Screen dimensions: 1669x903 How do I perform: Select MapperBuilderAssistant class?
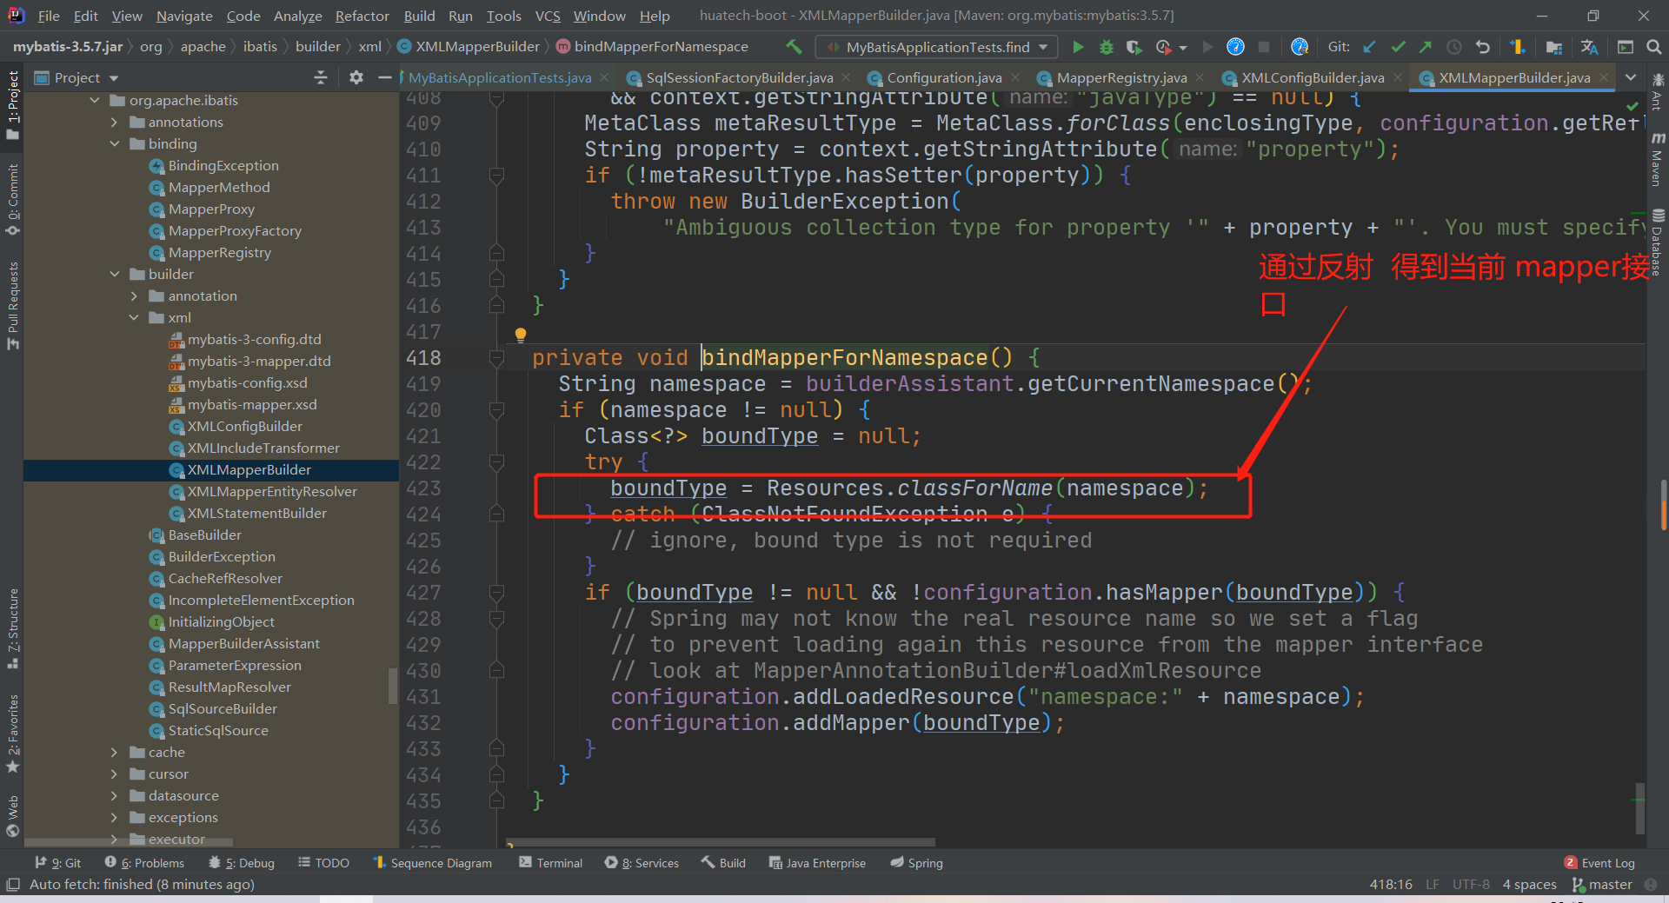tap(243, 643)
